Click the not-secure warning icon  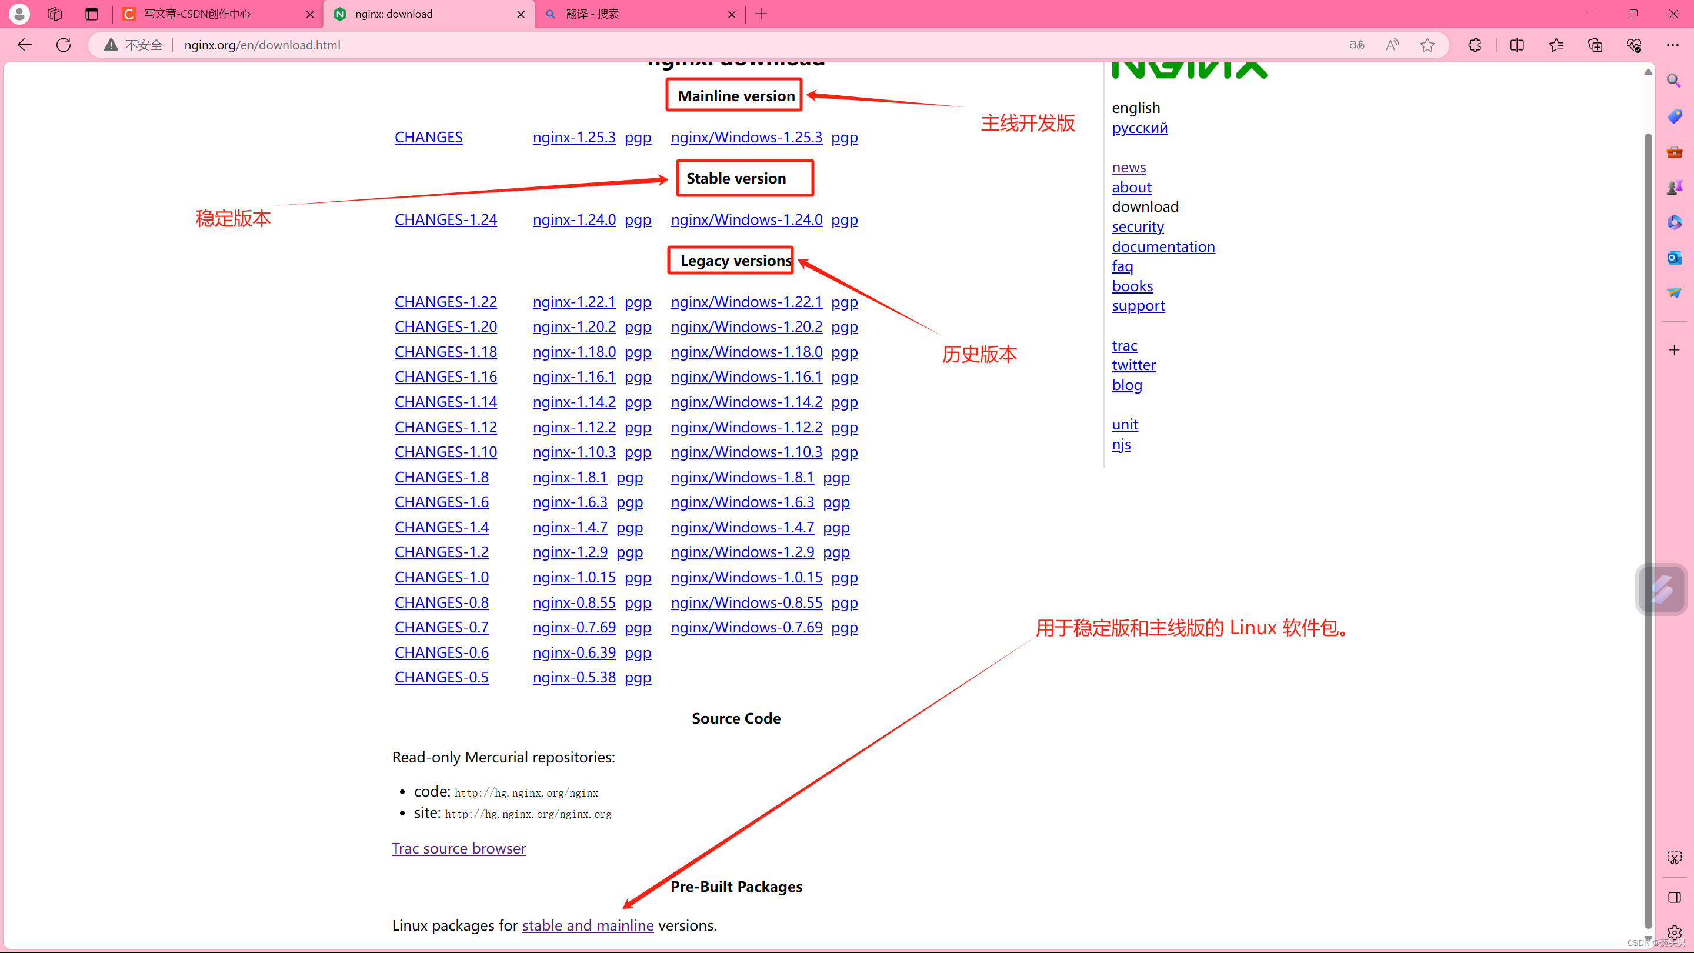pos(111,45)
